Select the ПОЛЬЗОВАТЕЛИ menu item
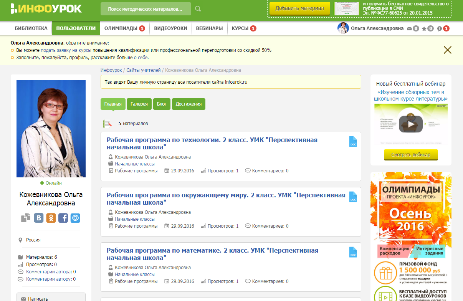463x301 pixels. [x=75, y=28]
